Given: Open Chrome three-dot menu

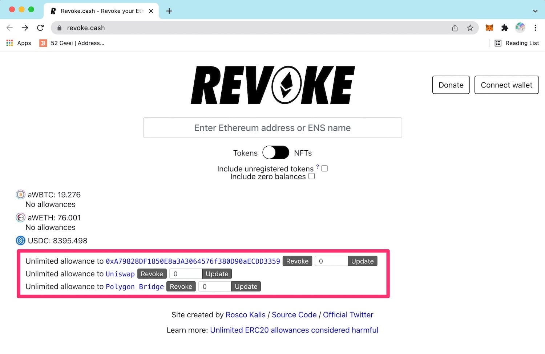Looking at the screenshot, I should 535,28.
